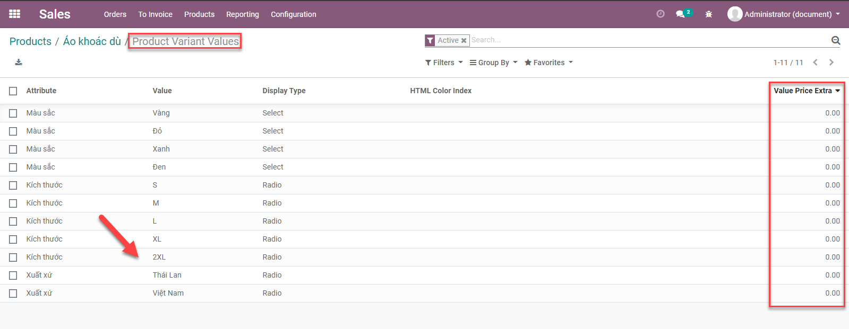849x329 pixels.
Task: Click the download export icon
Action: click(x=19, y=63)
